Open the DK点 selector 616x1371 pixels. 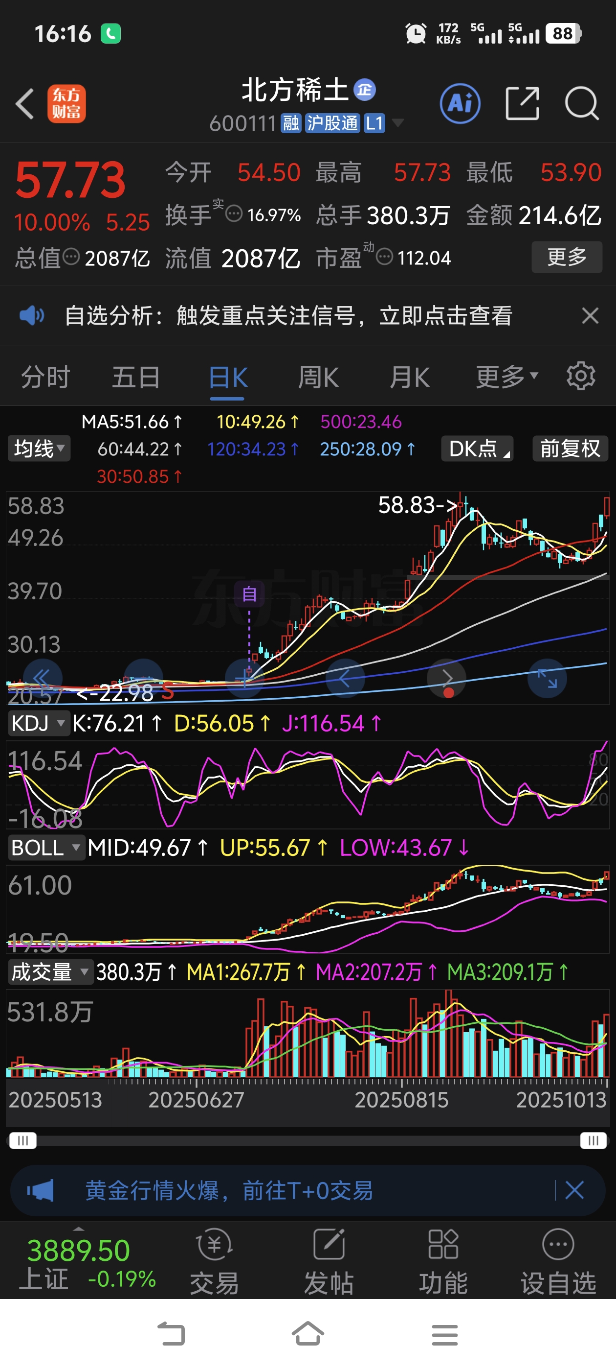[477, 448]
